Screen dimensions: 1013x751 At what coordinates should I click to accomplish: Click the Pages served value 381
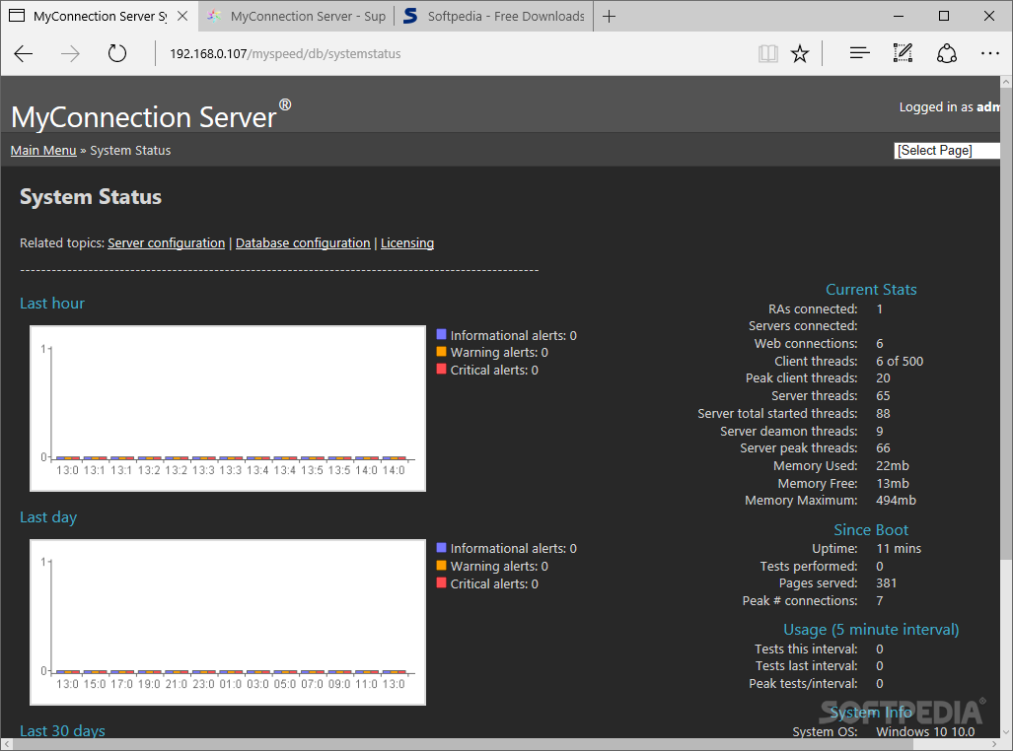[x=887, y=583]
